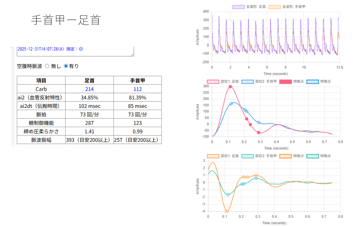
Task: Toggle purple 全波形: 足首 legend swatch
Action: click(x=238, y=7)
